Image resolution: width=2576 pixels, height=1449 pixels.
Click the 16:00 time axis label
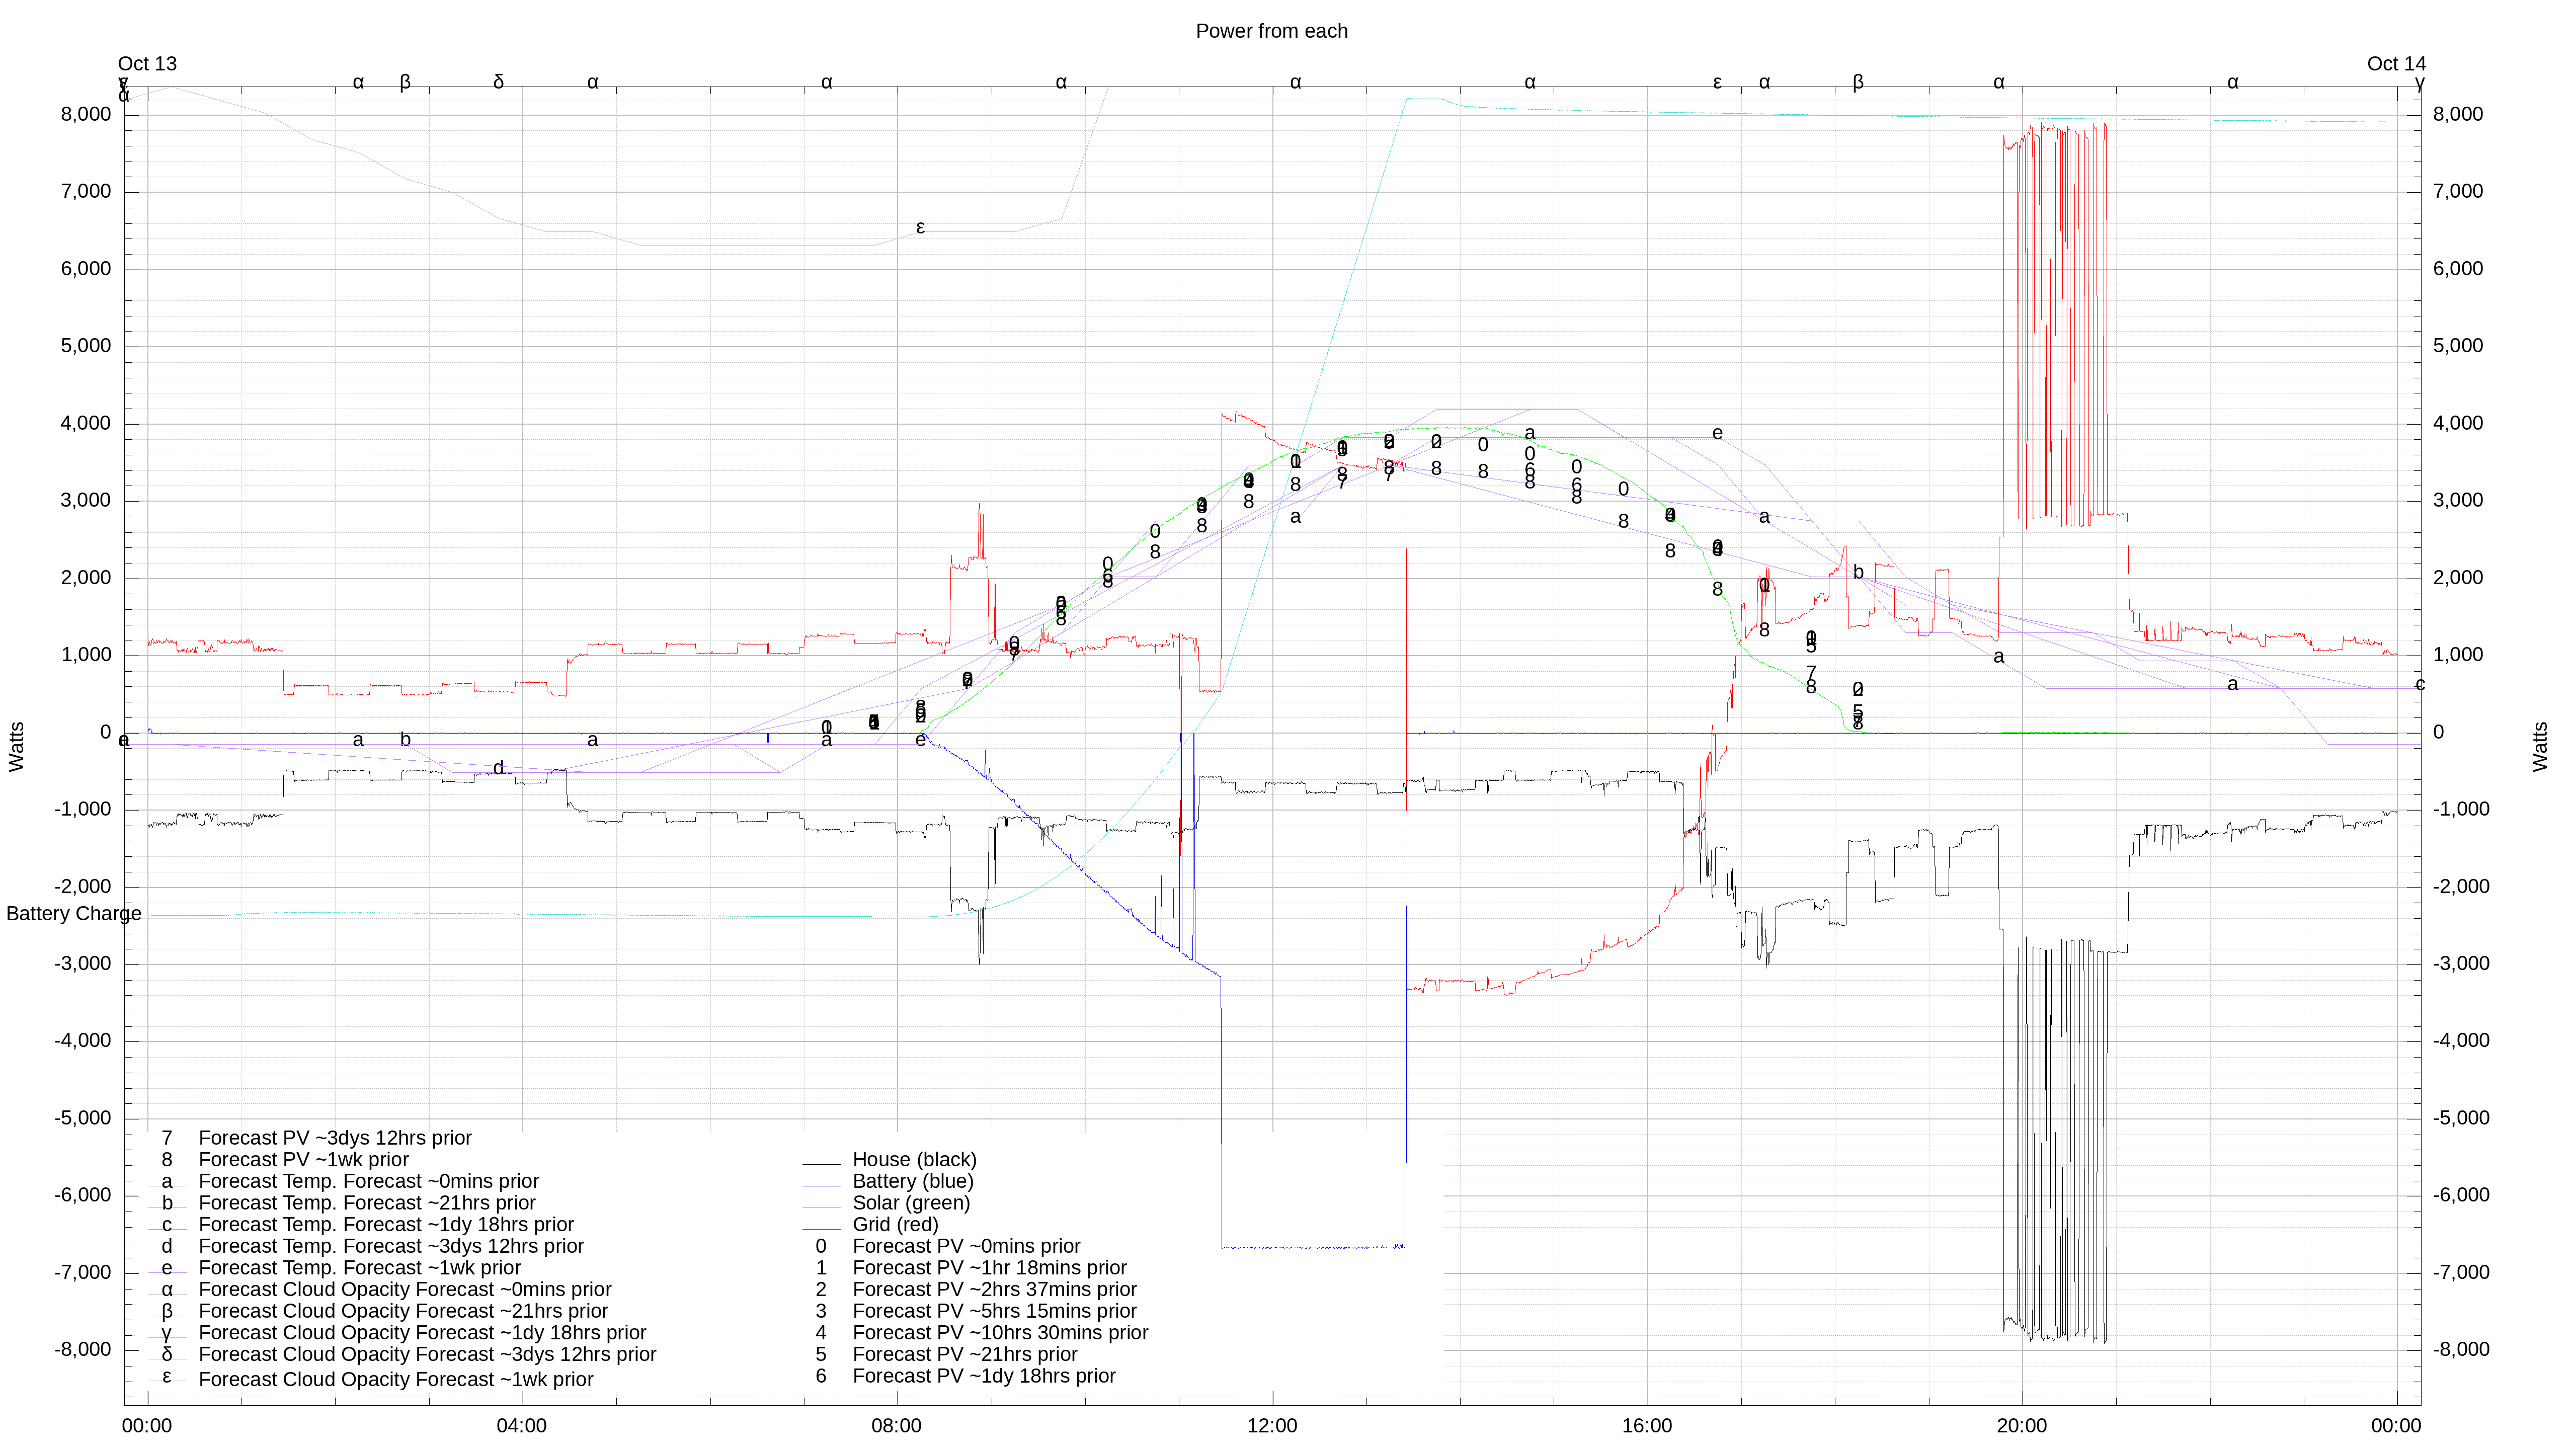[x=1647, y=1425]
